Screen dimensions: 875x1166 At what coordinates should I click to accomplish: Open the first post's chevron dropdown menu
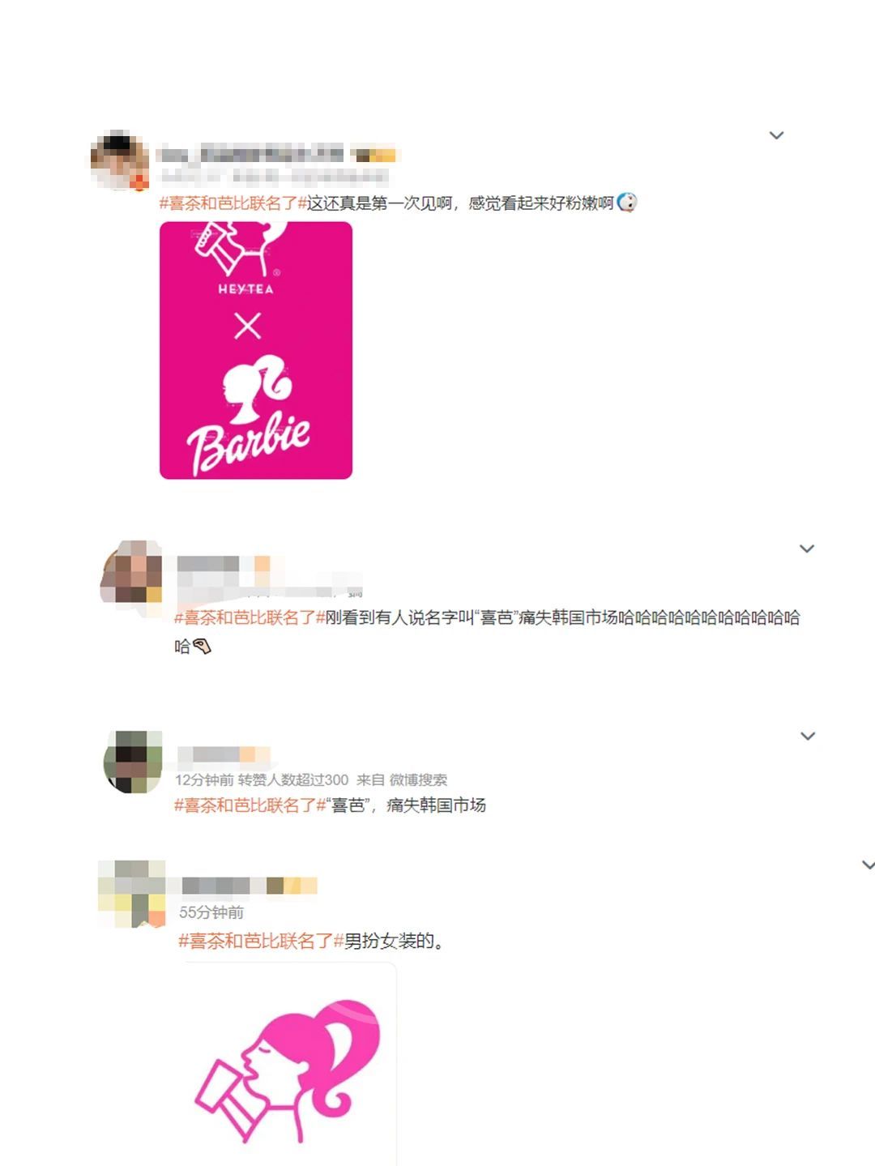[x=776, y=135]
